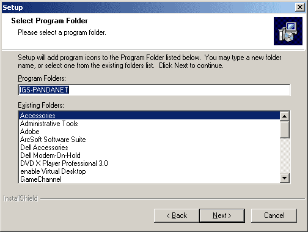Click the InstallShield setup computer icon

[288, 31]
